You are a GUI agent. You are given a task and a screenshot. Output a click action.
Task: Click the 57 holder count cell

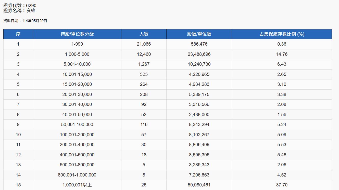[x=144, y=135]
